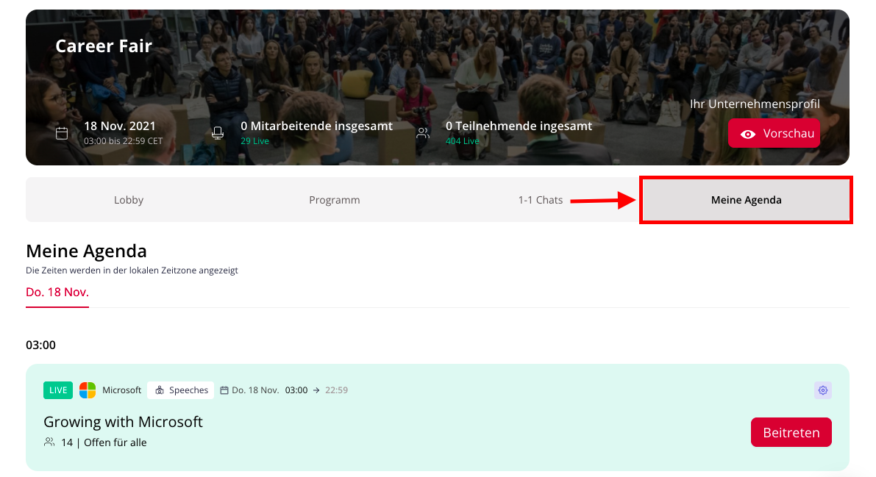Viewport: 876px width, 477px height.
Task: Click the 0 Mitarbeitende insgesamt text
Action: point(317,126)
